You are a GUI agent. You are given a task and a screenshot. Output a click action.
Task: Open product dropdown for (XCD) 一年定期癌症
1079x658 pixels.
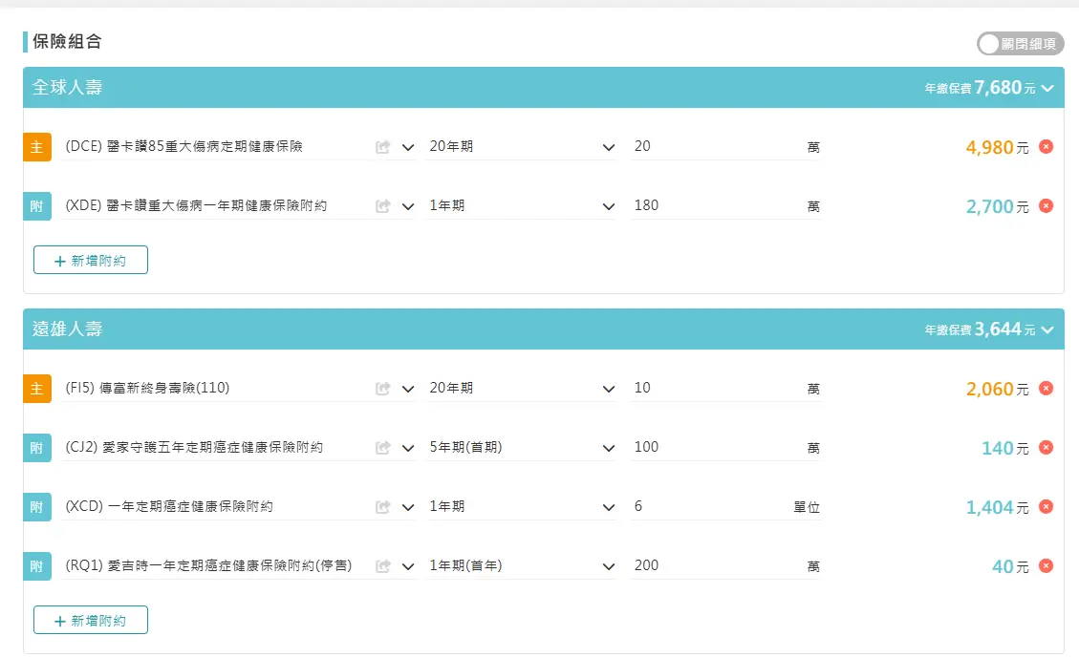tap(408, 507)
